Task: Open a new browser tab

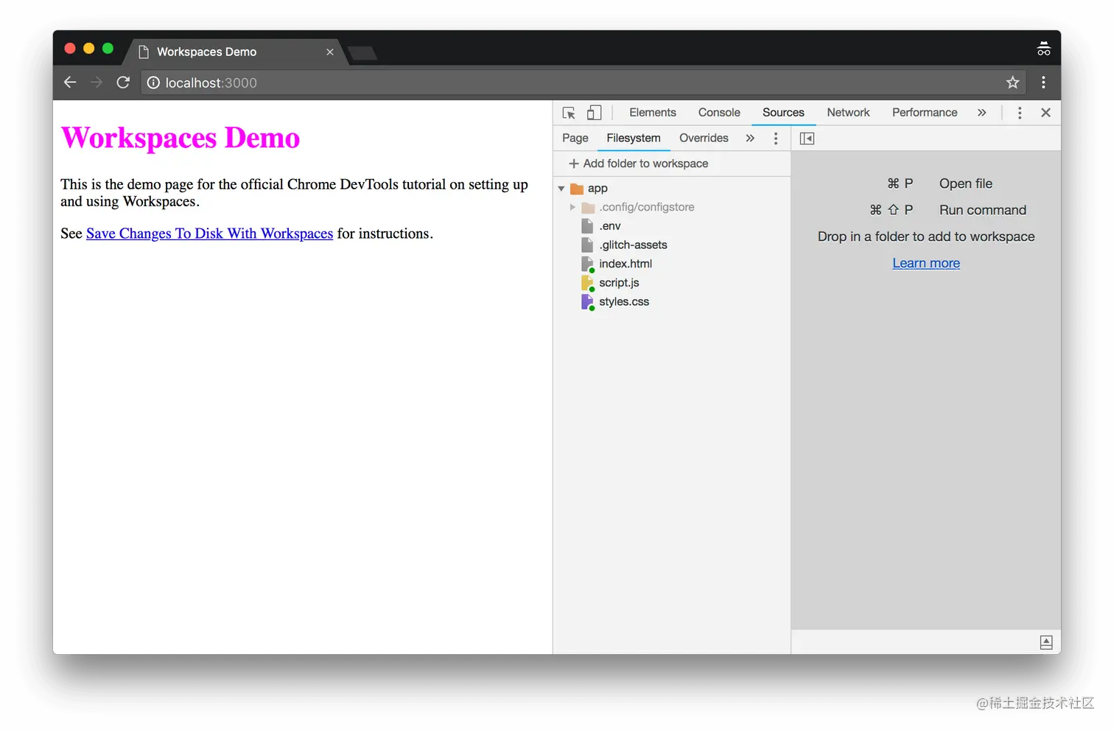Action: pos(362,53)
